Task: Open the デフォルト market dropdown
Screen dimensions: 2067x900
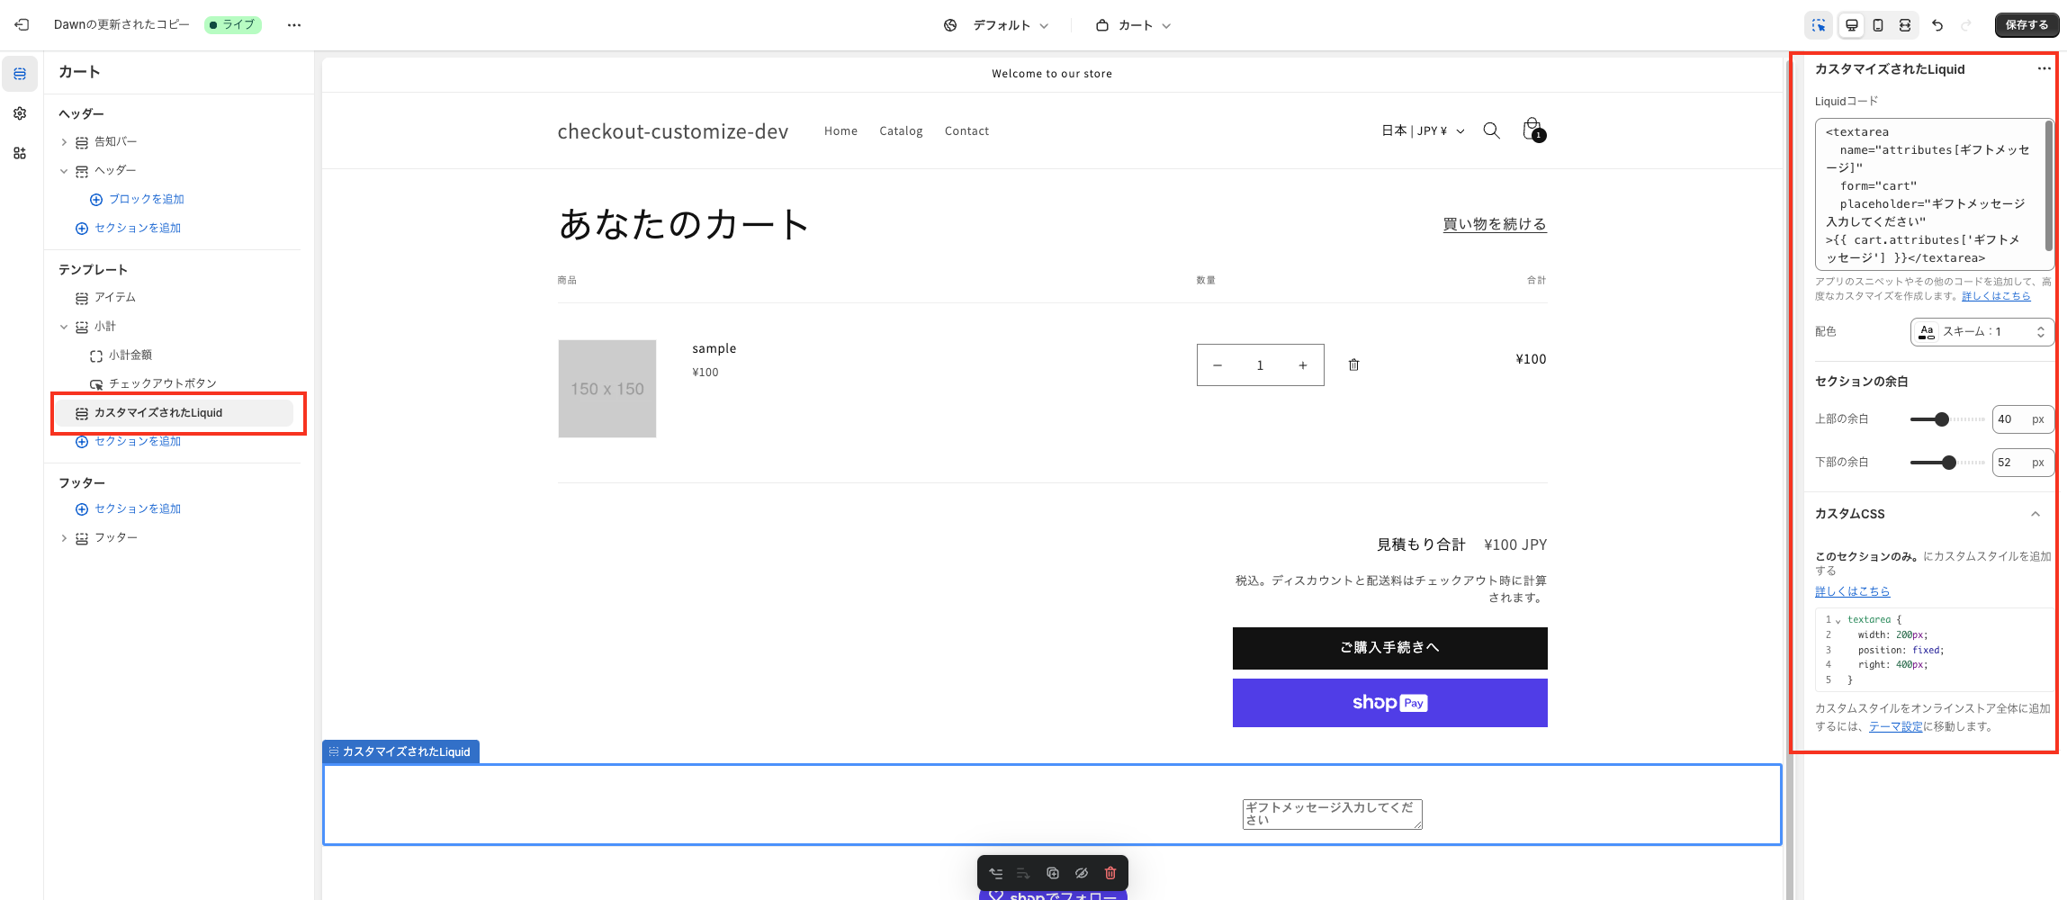Action: pos(996,25)
